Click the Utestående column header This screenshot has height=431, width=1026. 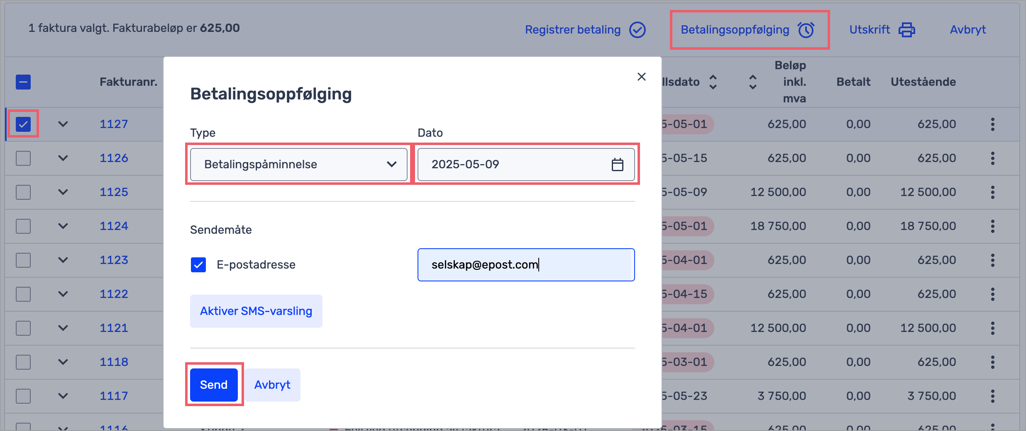tap(923, 82)
